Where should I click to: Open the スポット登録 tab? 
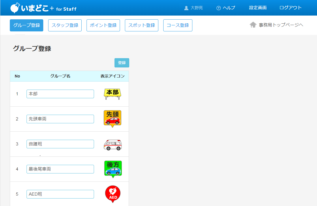(142, 25)
